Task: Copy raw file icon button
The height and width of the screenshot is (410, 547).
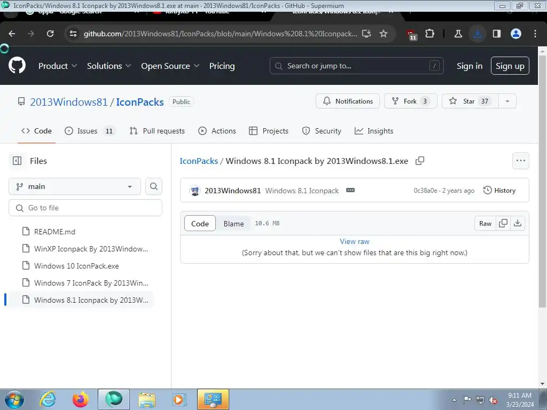Action: (503, 223)
